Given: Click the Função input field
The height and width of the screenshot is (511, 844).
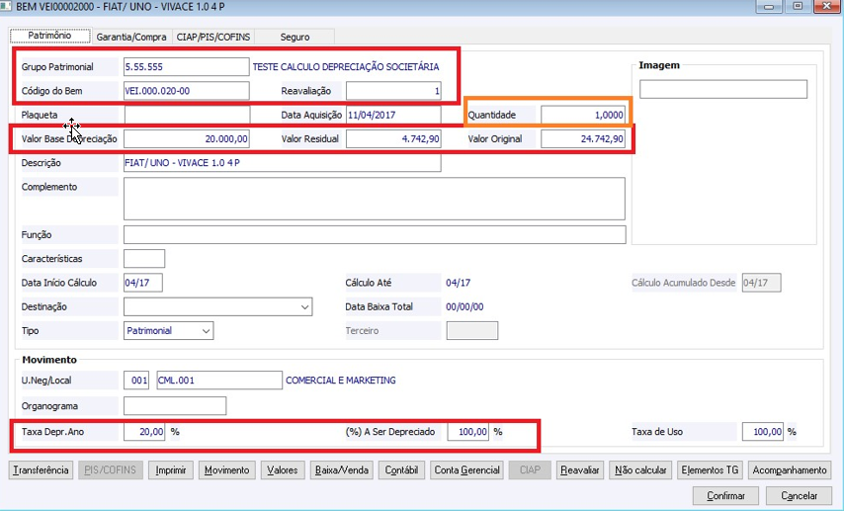Looking at the screenshot, I should (x=375, y=235).
